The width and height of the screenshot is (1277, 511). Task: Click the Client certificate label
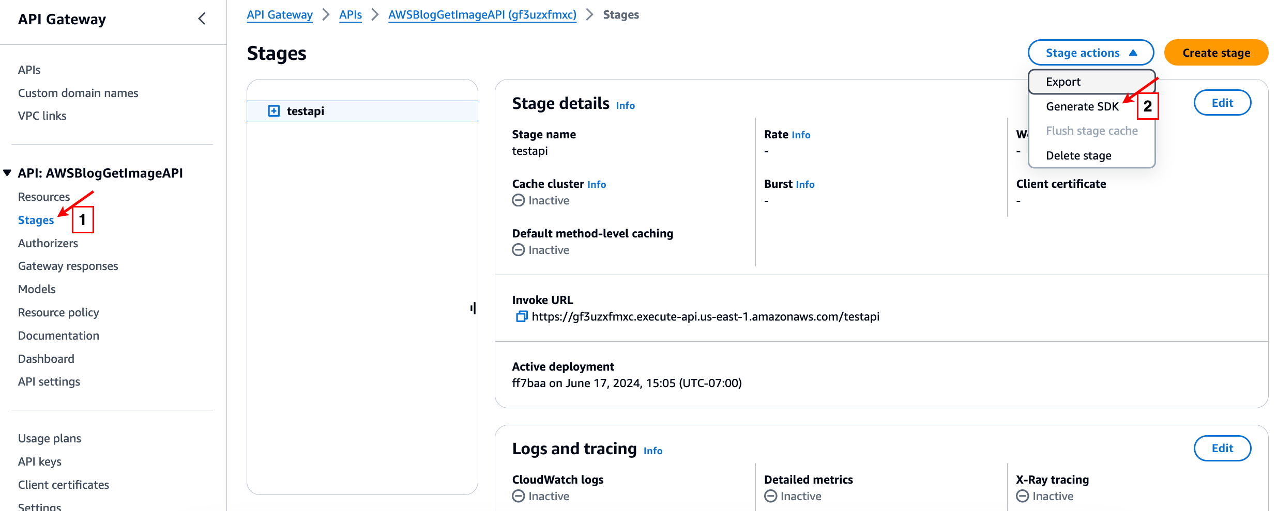pyautogui.click(x=1061, y=184)
